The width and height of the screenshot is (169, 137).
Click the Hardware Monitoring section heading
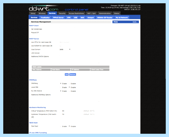[37, 107]
